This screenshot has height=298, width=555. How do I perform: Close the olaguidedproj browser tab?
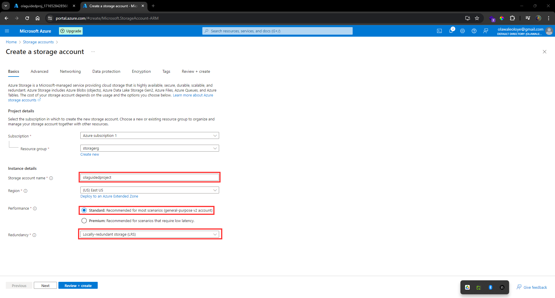[74, 6]
